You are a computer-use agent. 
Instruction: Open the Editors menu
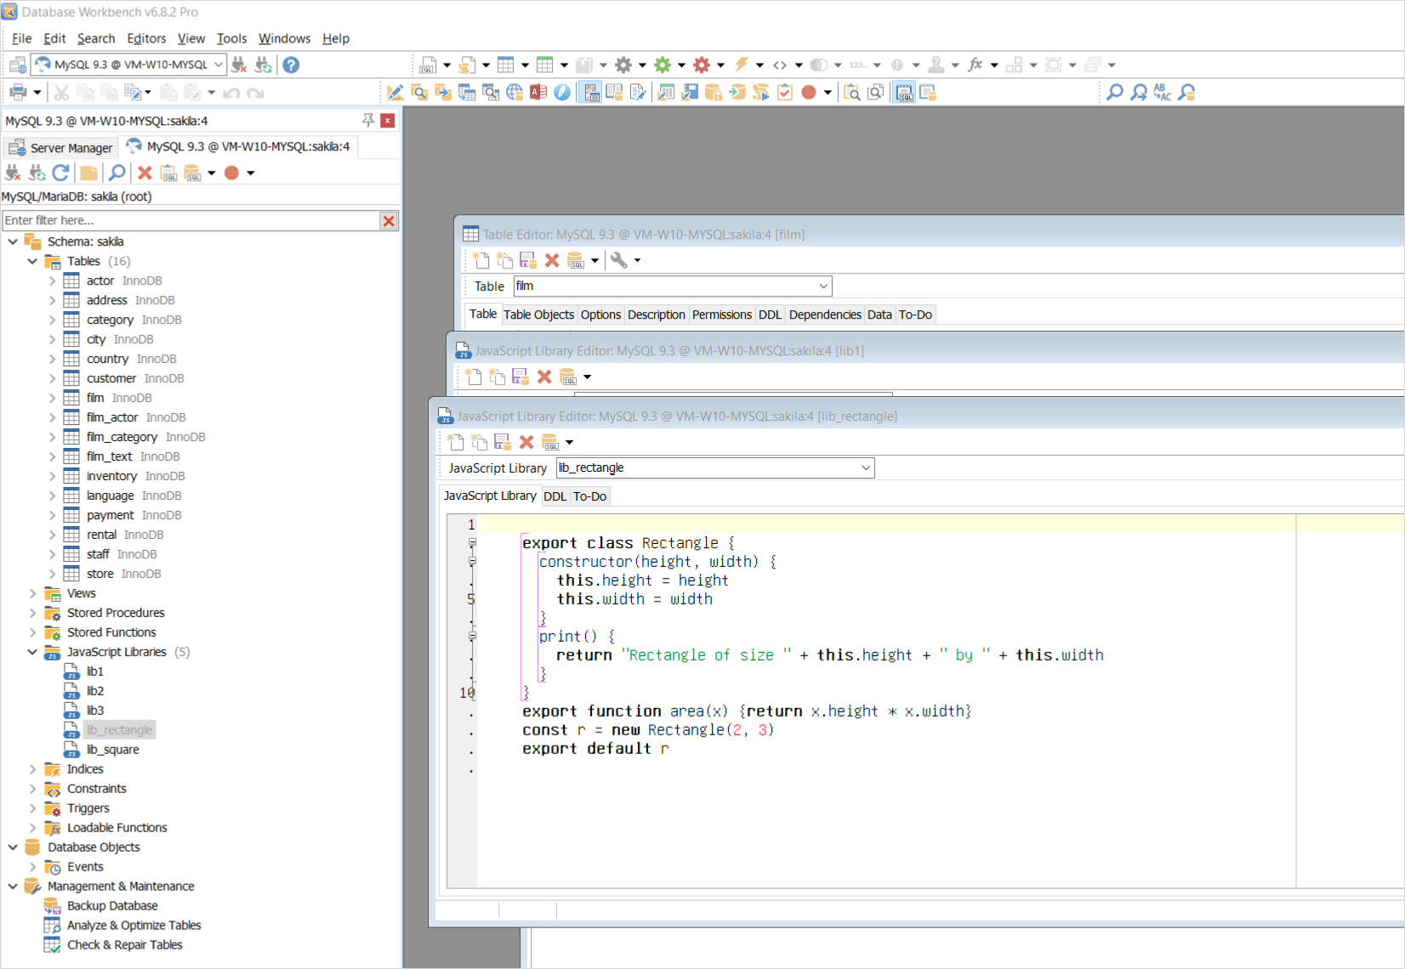[x=146, y=38]
